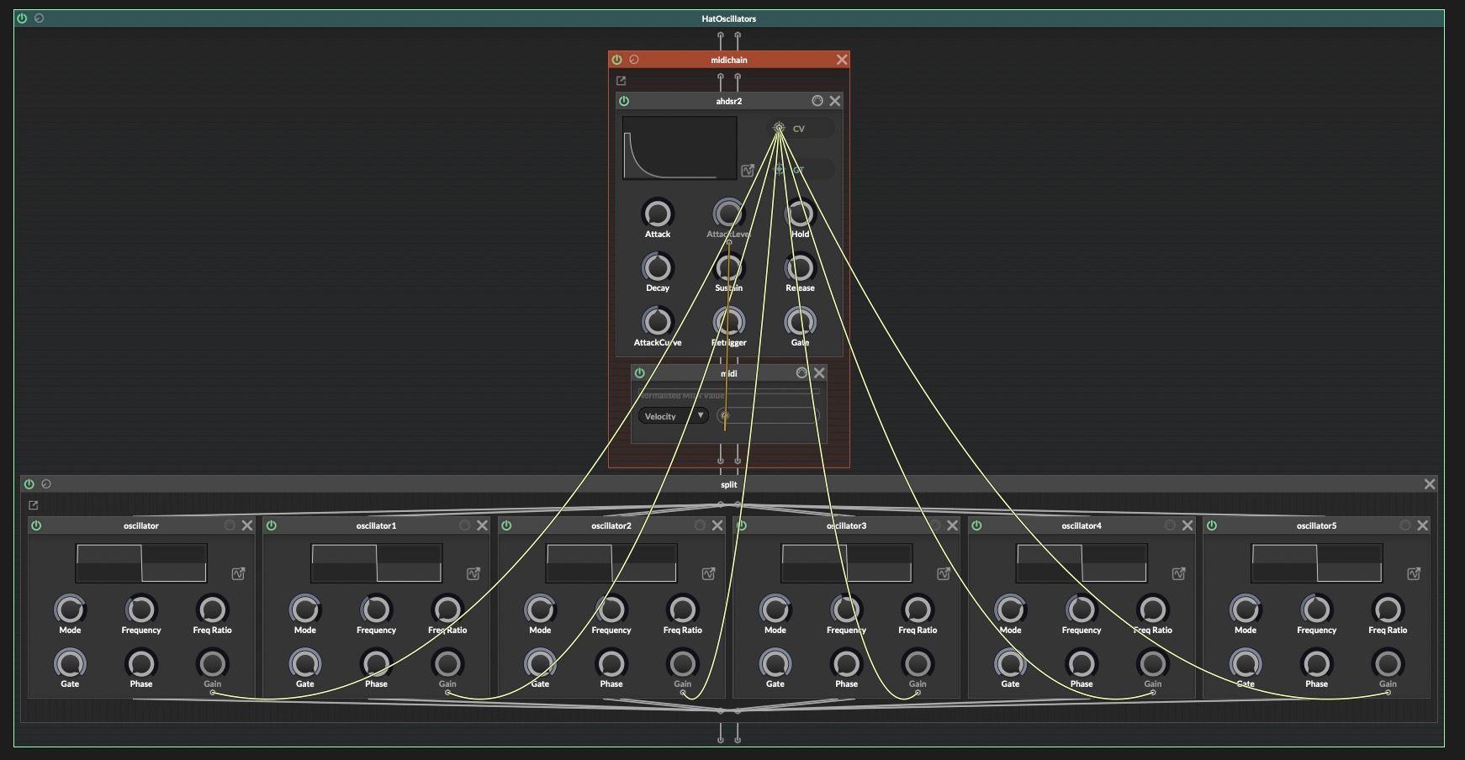
Task: Toggle the oscillator3 power button
Action: pyautogui.click(x=742, y=525)
